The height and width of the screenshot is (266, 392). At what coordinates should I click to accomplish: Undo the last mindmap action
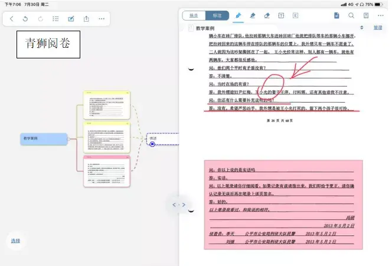[x=25, y=19]
